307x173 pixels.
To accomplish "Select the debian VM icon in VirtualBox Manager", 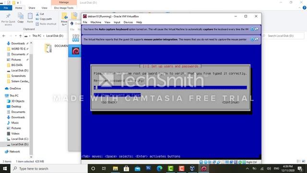I will 76,51.
